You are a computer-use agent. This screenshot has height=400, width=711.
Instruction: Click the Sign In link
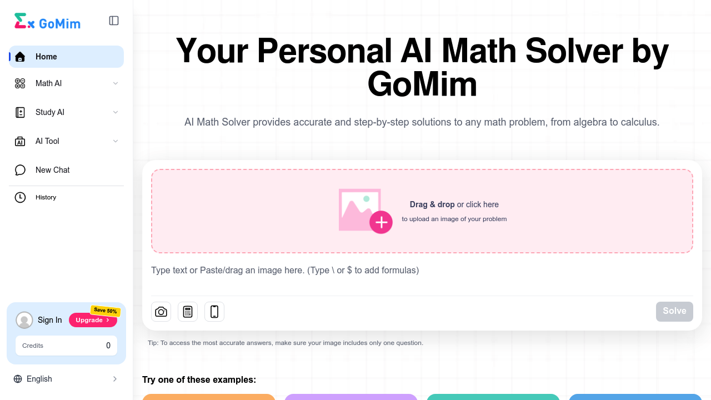[x=49, y=320]
